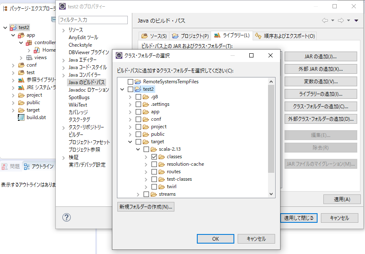This screenshot has width=365, height=254.
Task: Switch to the プロジェクト(P) tab
Action: click(190, 36)
